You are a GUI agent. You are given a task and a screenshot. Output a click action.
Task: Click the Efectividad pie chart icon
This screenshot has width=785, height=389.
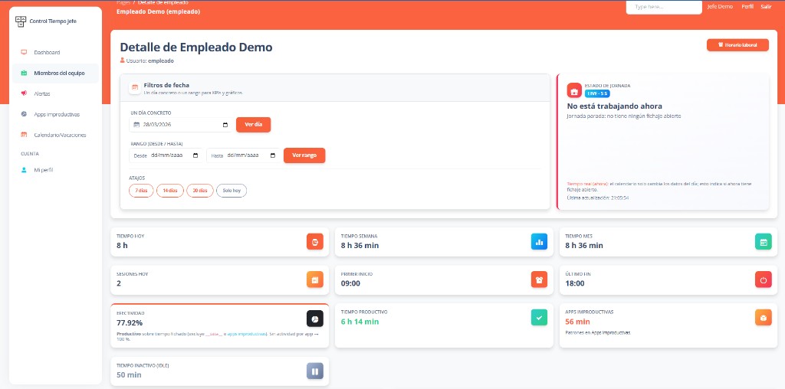[315, 319]
